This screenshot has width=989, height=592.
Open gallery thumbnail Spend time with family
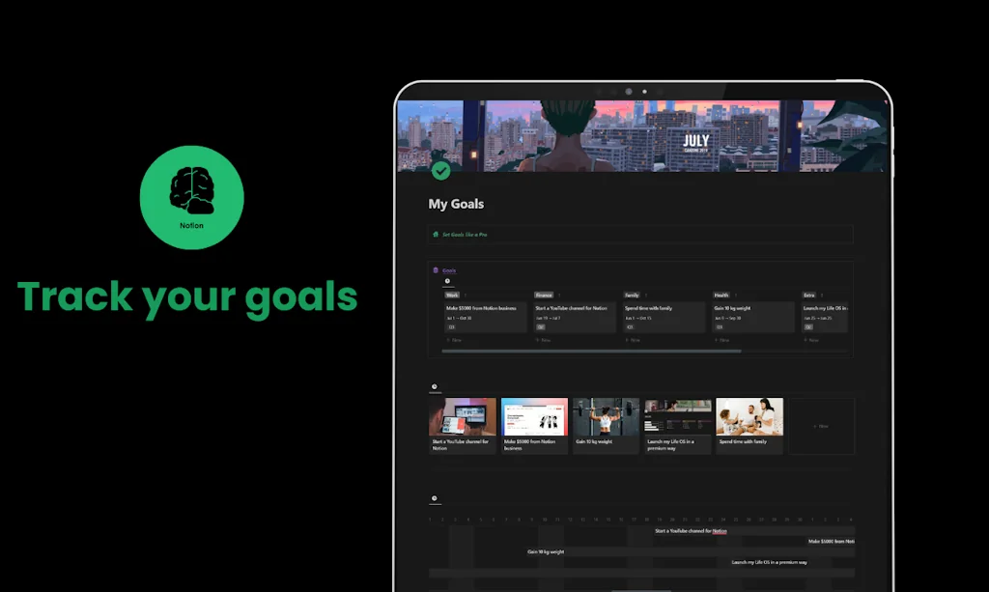(749, 426)
